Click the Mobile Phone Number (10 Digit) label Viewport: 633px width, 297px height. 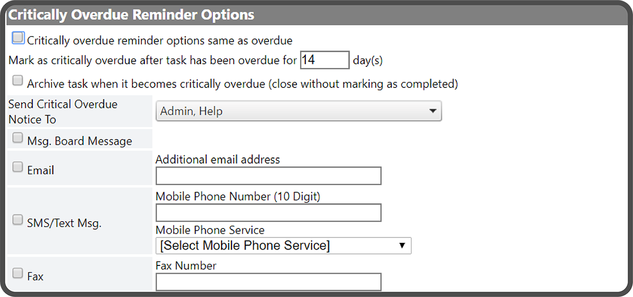coord(238,196)
